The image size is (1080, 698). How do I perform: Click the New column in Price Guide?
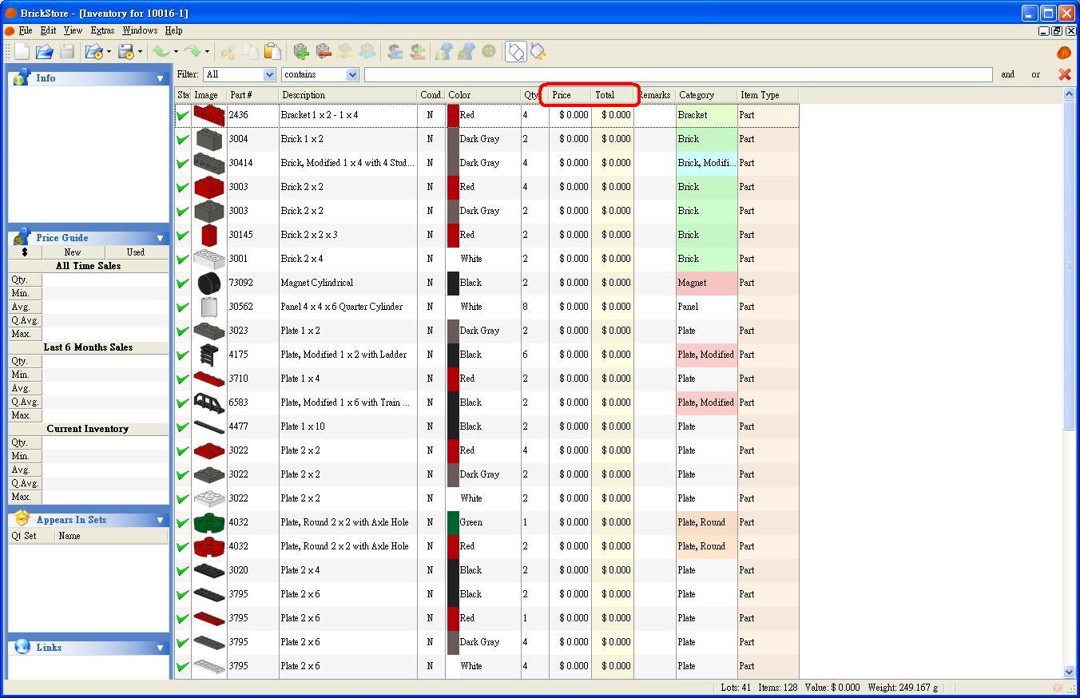[x=73, y=252]
